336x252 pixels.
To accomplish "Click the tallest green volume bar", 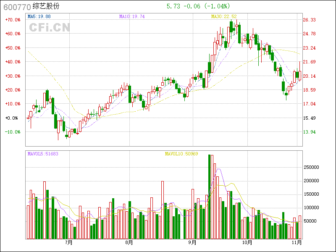I will 209,197.
